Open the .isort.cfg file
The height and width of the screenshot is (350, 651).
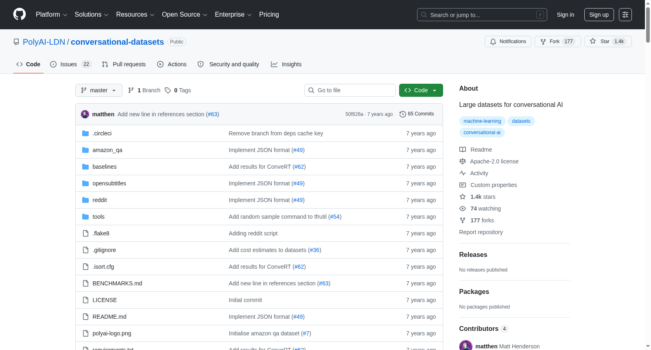tap(103, 267)
